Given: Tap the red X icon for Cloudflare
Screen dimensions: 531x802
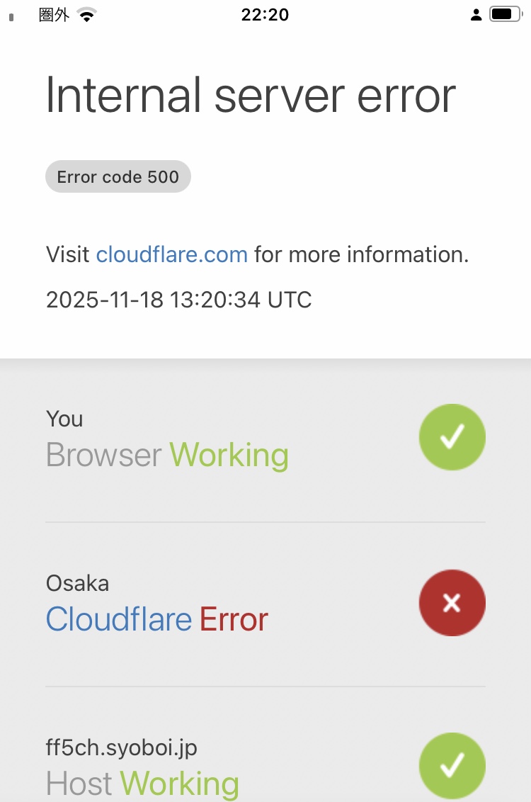Looking at the screenshot, I should click(452, 602).
